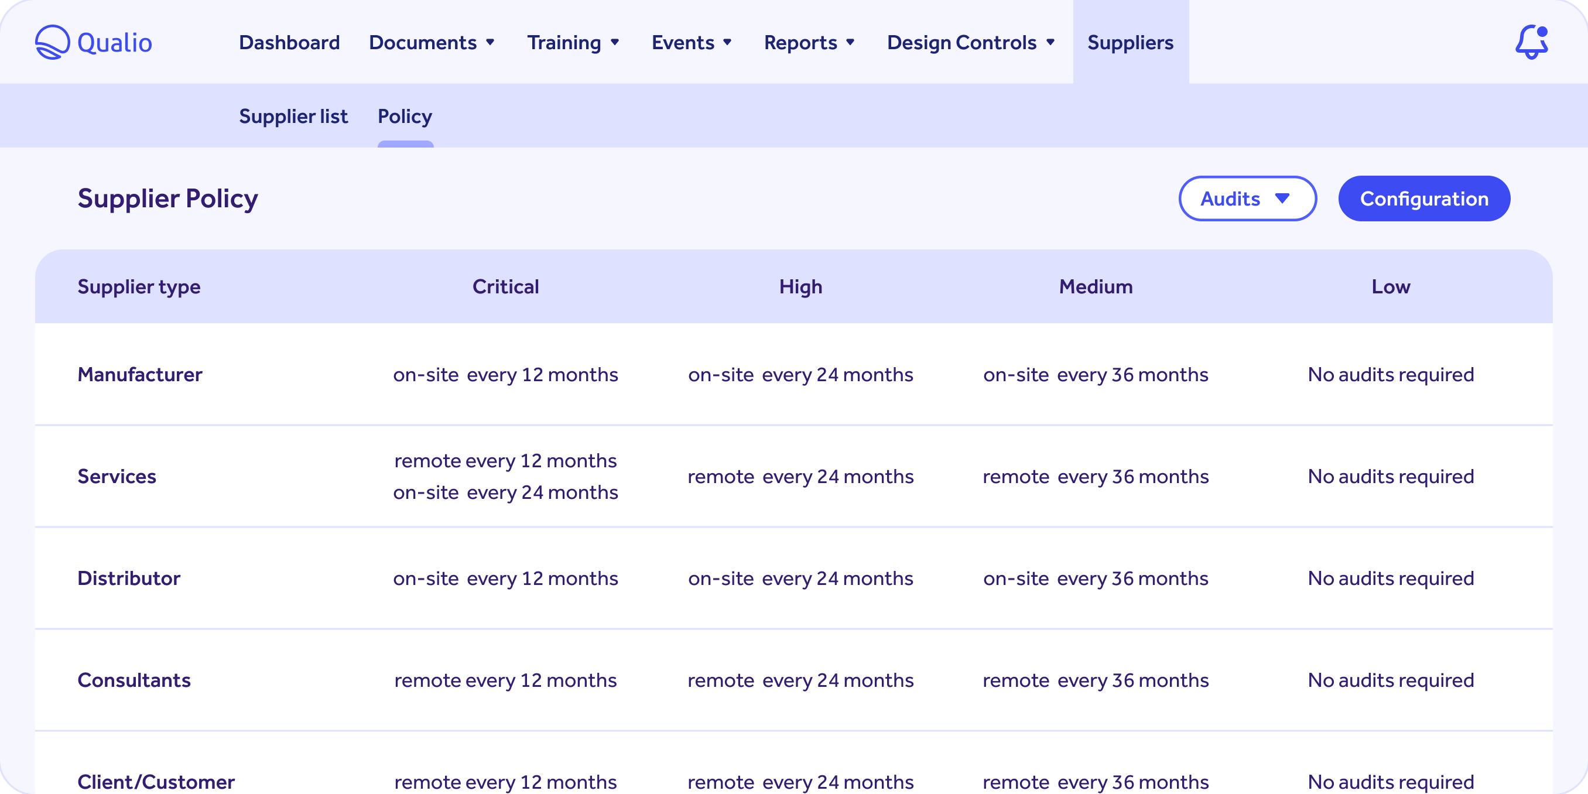
Task: Select the Manufacturer supplier type
Action: tap(140, 374)
